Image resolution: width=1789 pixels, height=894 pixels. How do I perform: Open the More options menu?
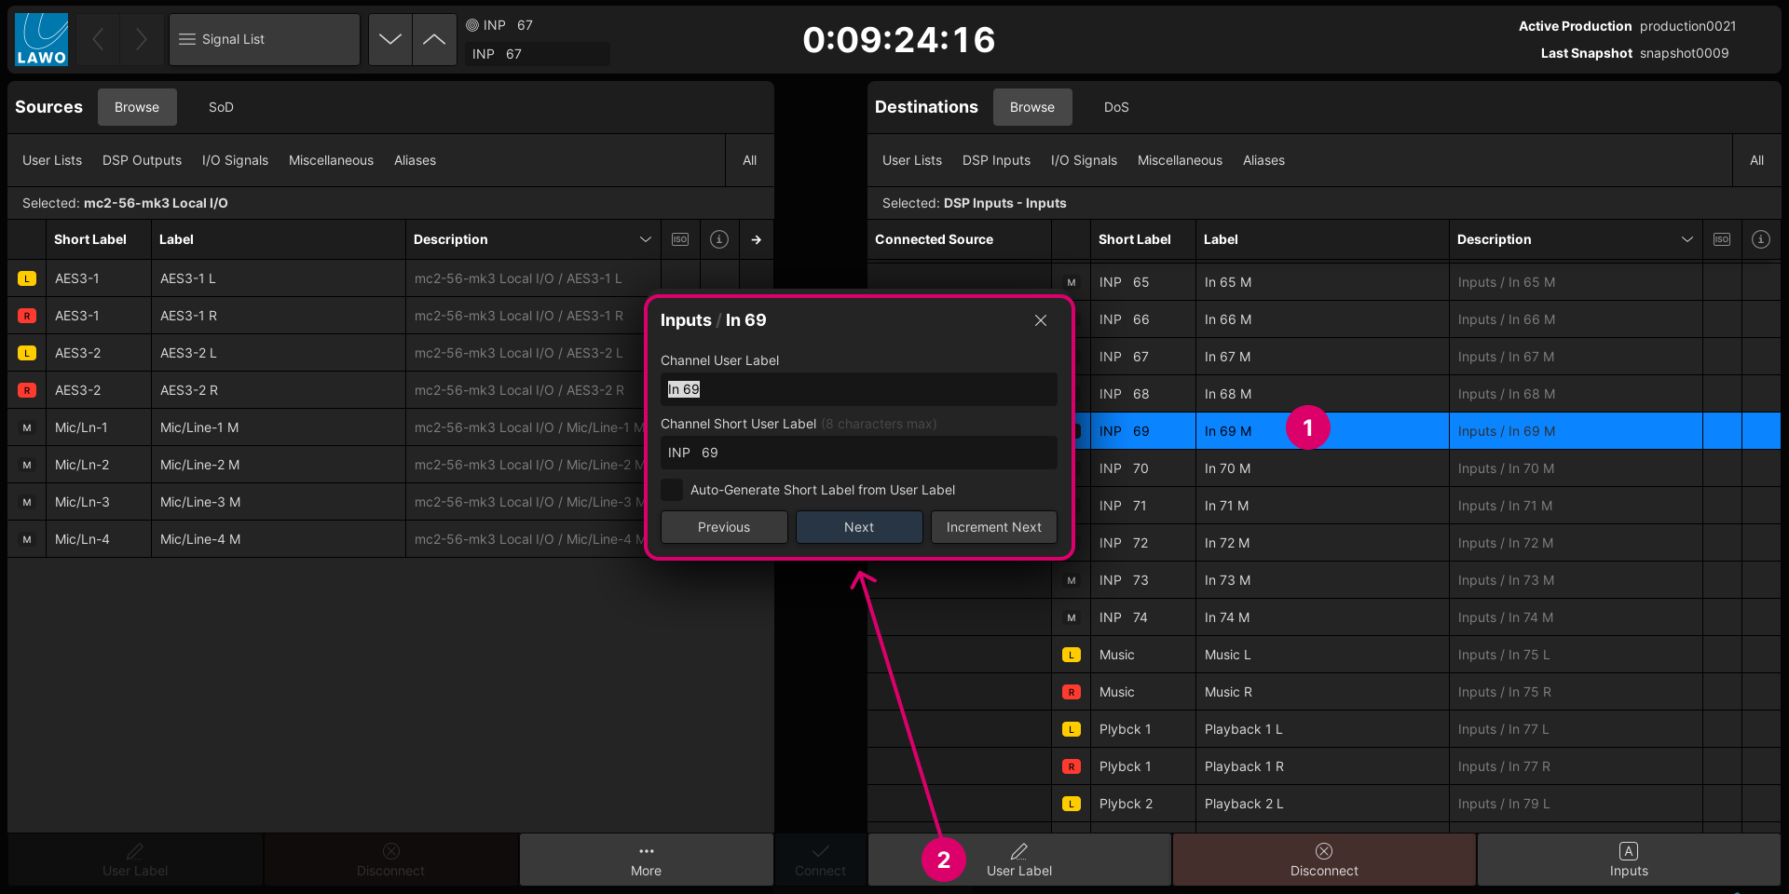coord(646,859)
